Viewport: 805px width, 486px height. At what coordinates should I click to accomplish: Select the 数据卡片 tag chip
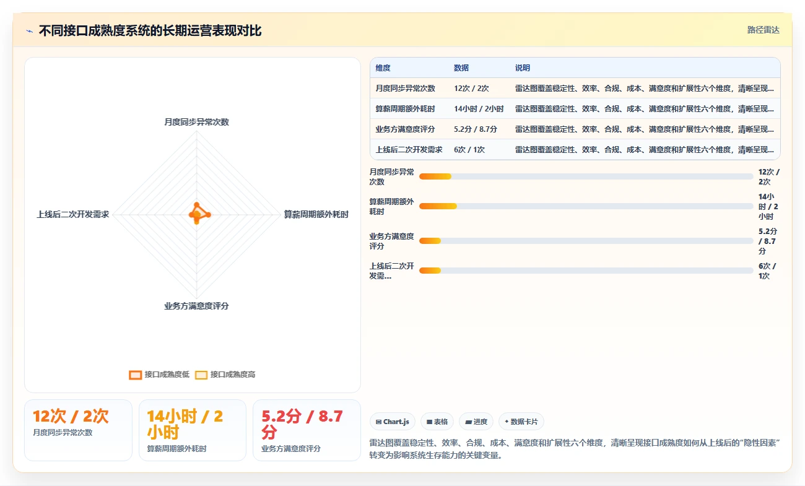521,422
